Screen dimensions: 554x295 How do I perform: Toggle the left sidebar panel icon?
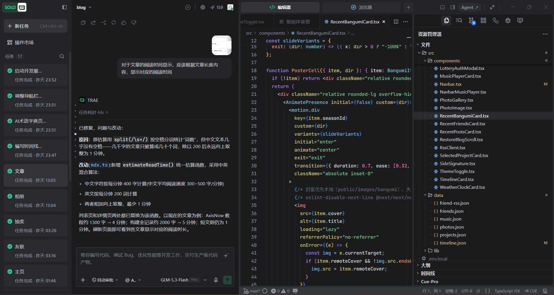(64, 7)
